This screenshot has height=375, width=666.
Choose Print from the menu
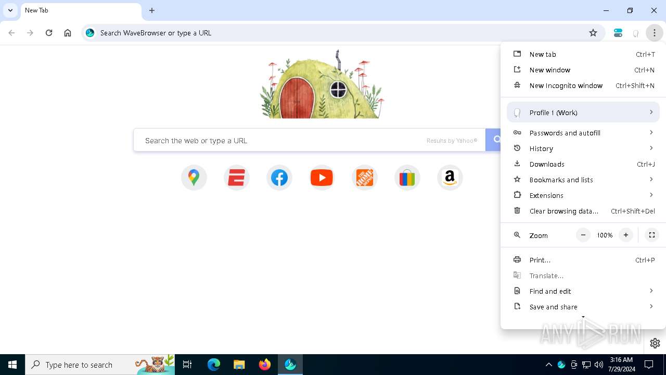[583, 260]
